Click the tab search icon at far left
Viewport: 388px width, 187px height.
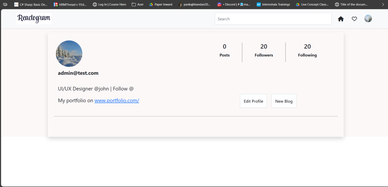(5, 5)
